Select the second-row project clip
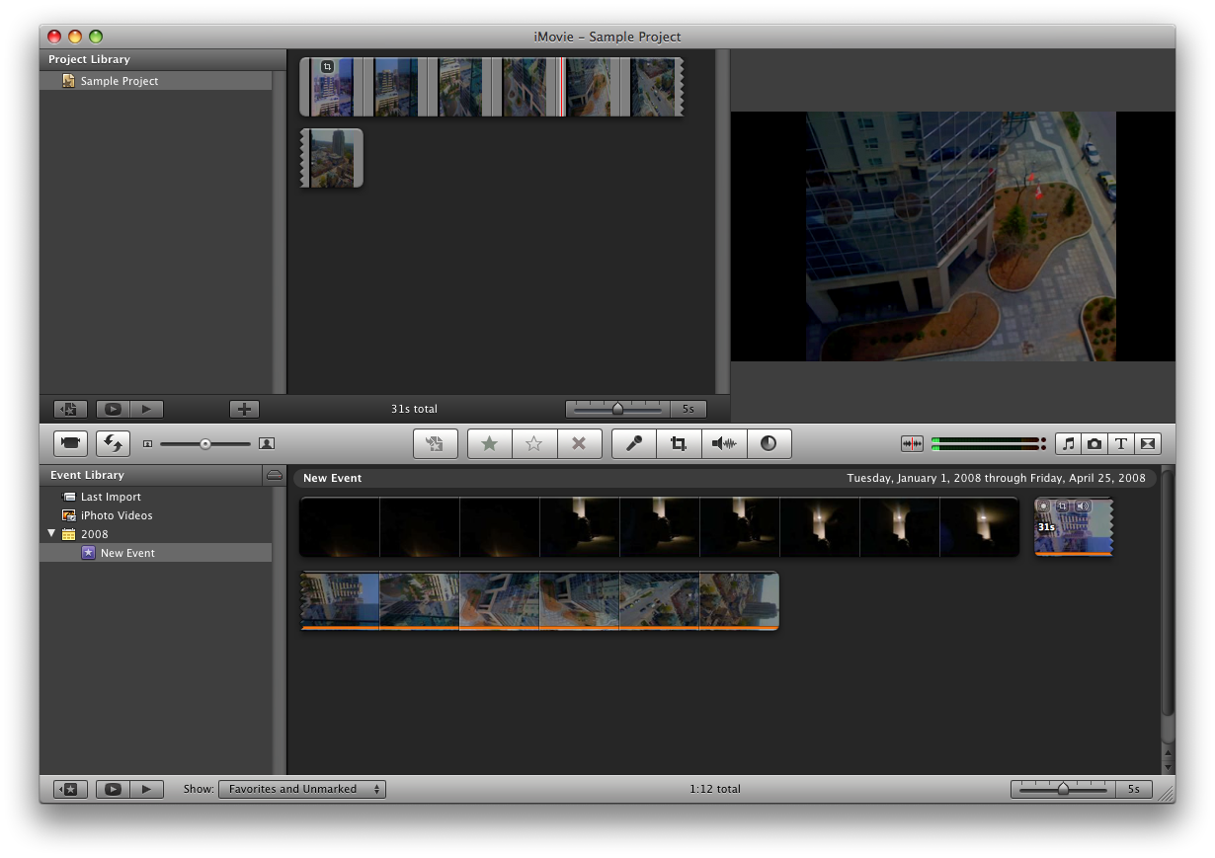 331,158
